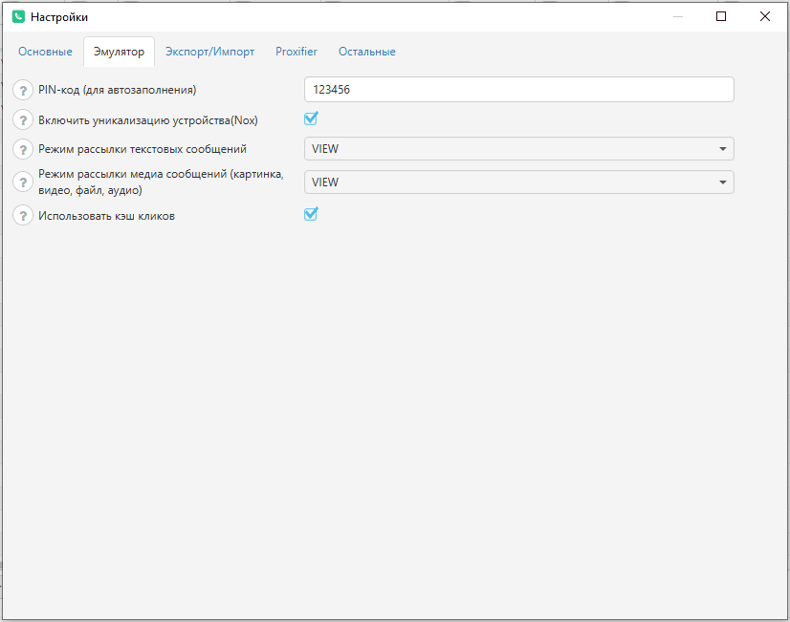790x622 pixels.
Task: Expand the media message sending mode dropdown
Action: (519, 182)
